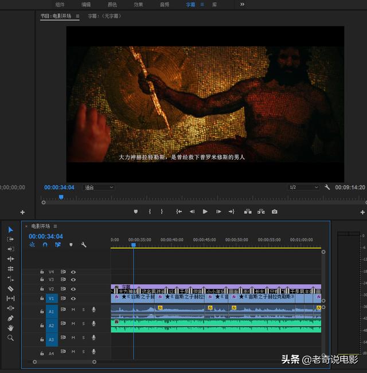Toggle Linked Selection in timeline
This screenshot has height=373, width=367.
point(58,245)
